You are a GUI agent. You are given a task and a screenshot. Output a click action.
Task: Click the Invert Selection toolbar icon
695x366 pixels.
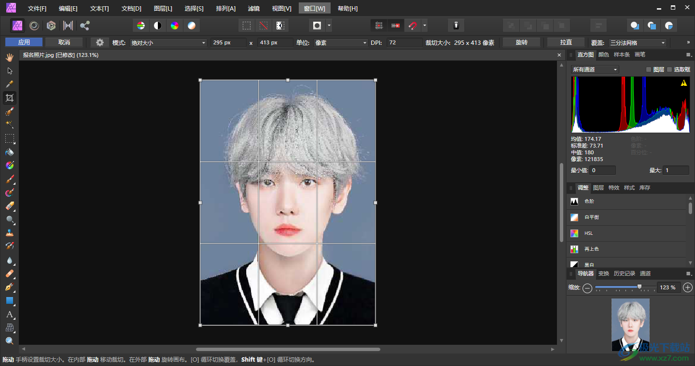point(280,26)
